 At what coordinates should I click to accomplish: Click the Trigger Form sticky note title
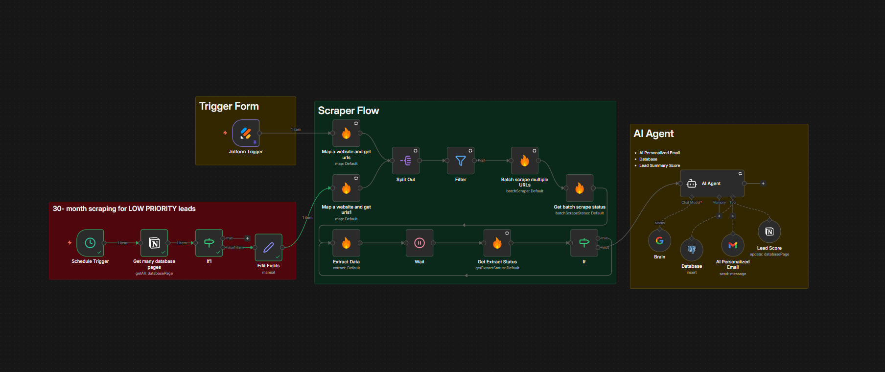pos(229,106)
